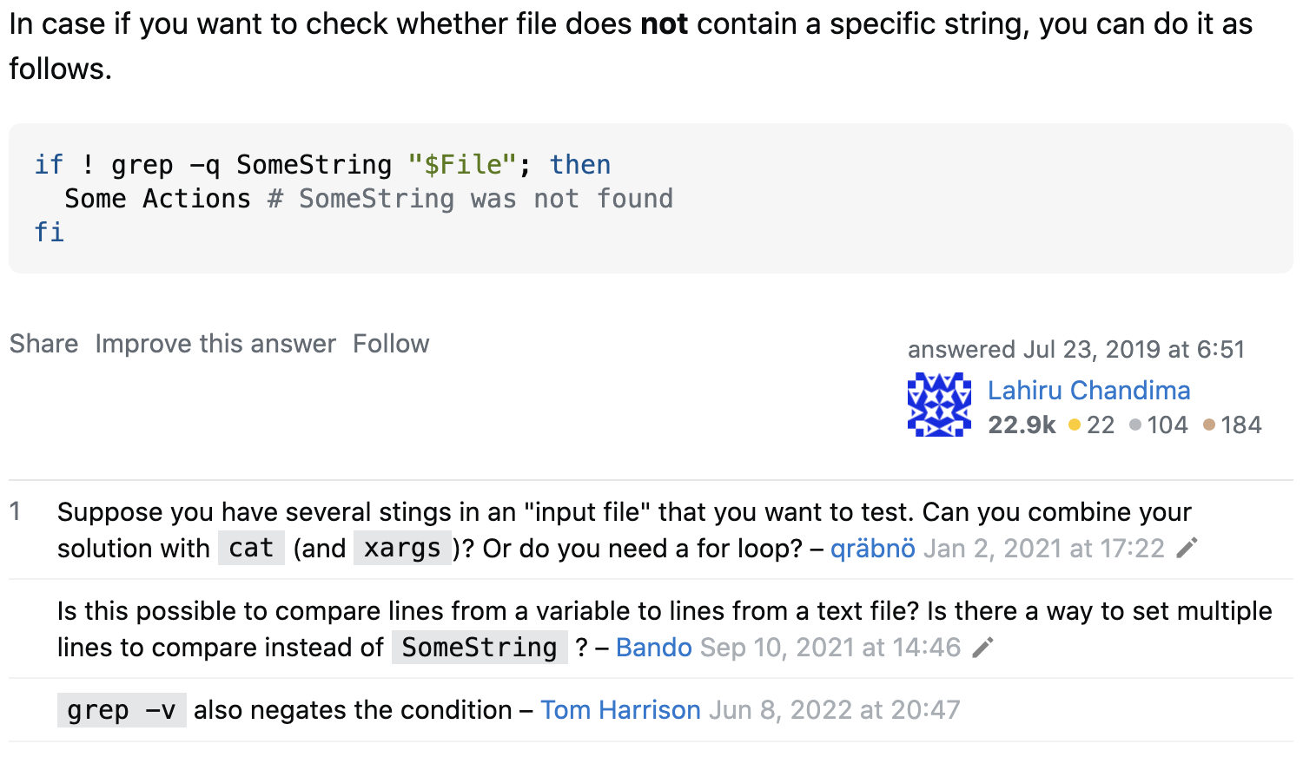Click Improve this answer

pos(215,344)
